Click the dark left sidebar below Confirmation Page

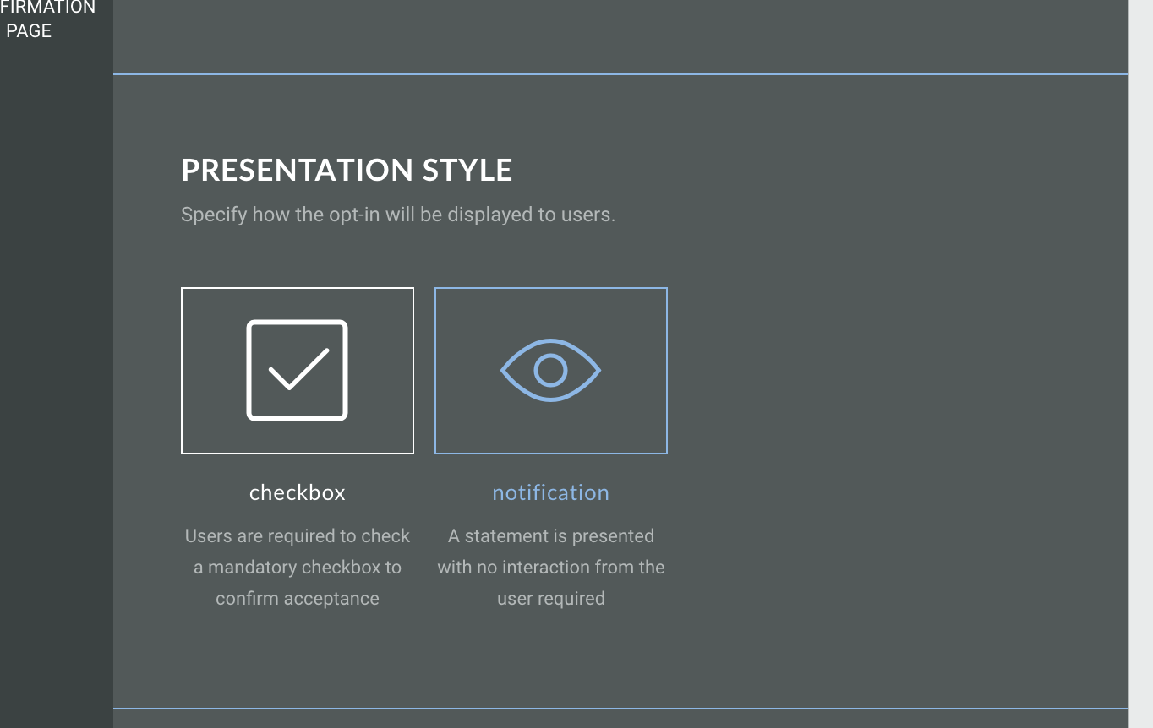[x=56, y=380]
